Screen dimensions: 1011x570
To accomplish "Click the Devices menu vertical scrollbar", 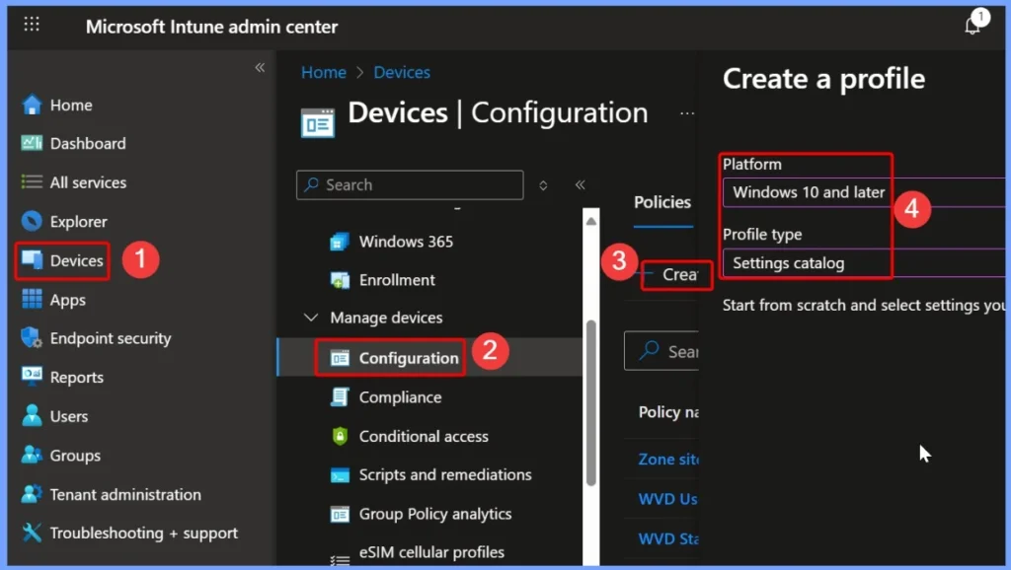I will coord(590,394).
